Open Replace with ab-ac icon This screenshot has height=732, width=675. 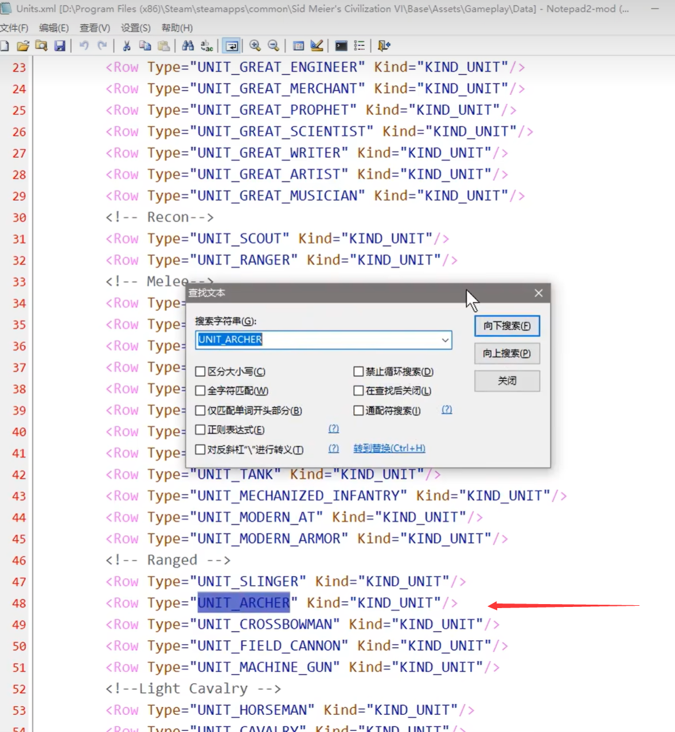[207, 46]
